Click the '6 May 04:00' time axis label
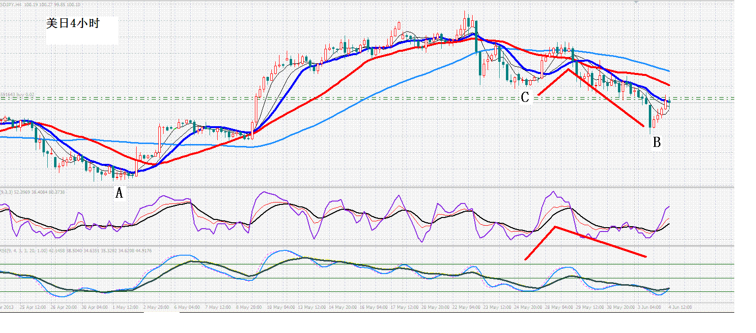The image size is (756, 333). [x=187, y=307]
